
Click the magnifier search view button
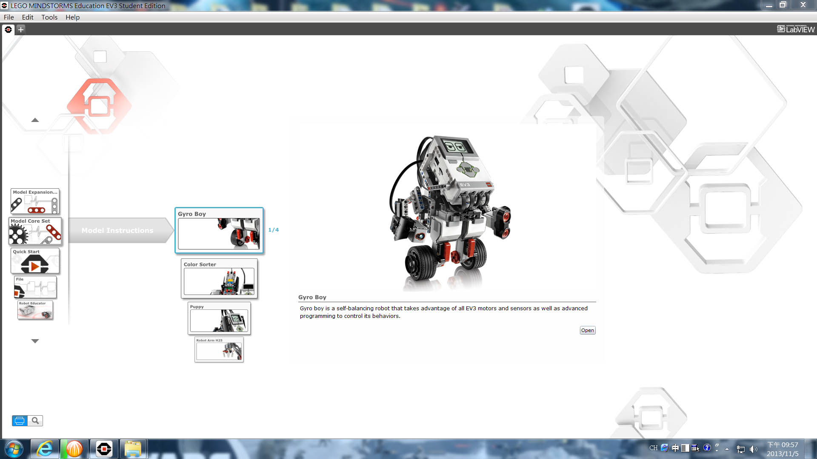(35, 421)
